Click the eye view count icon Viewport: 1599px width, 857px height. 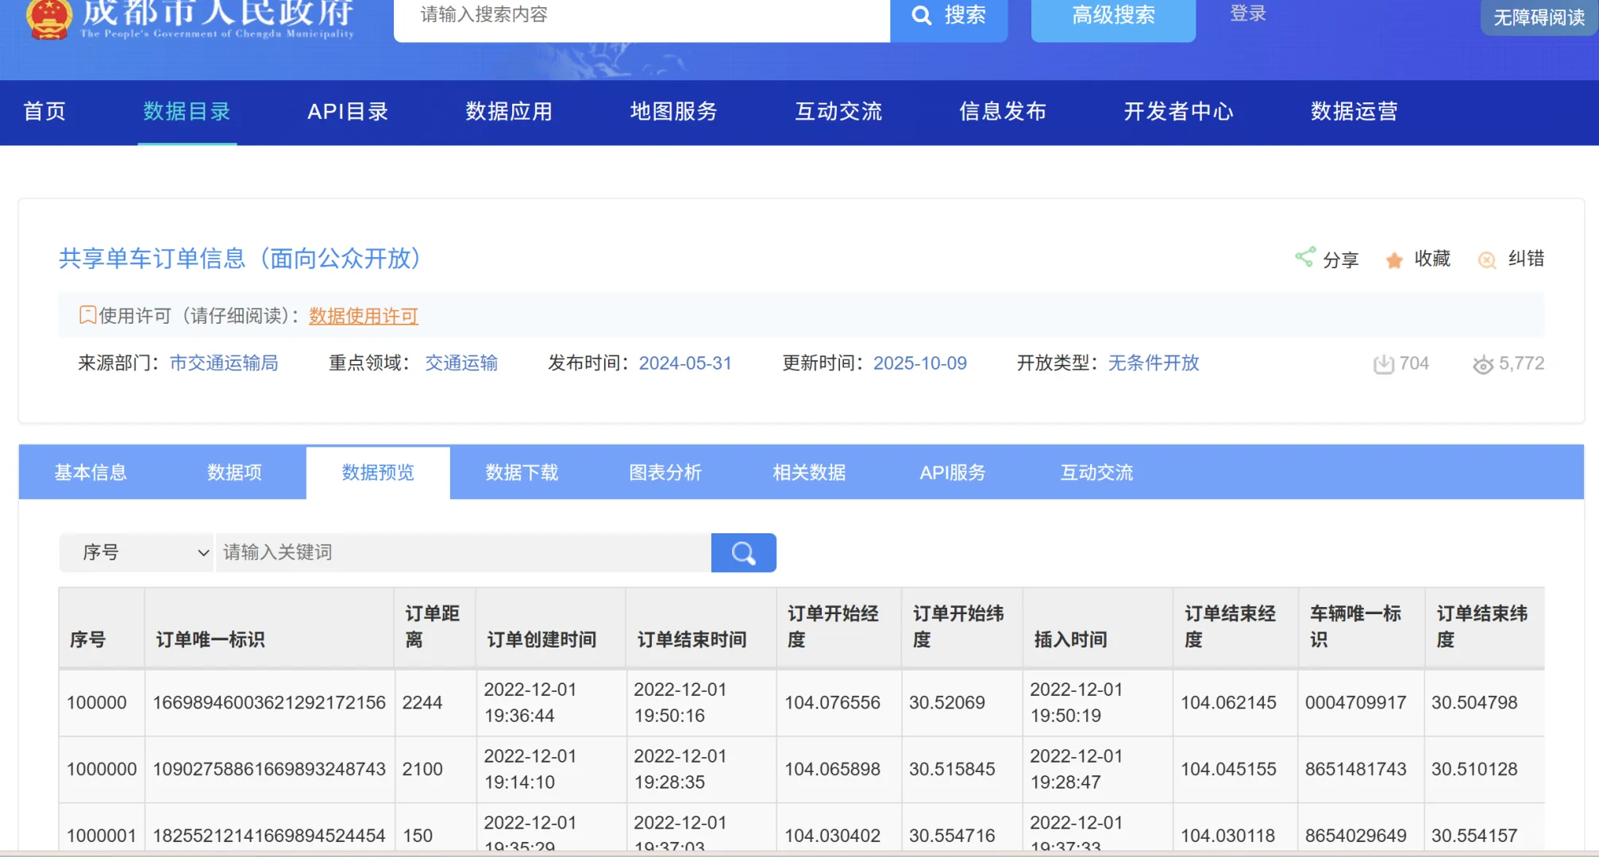[1482, 365]
